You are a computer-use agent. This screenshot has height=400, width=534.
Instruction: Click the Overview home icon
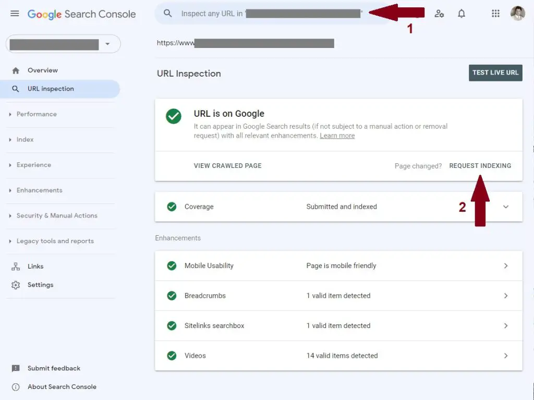pos(16,70)
